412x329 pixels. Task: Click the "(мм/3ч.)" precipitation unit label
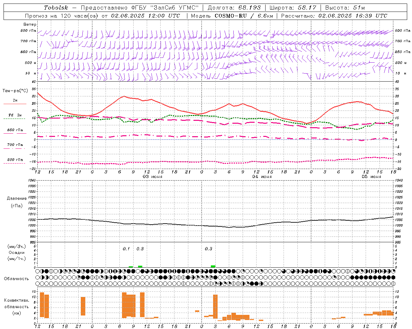pos(17,246)
